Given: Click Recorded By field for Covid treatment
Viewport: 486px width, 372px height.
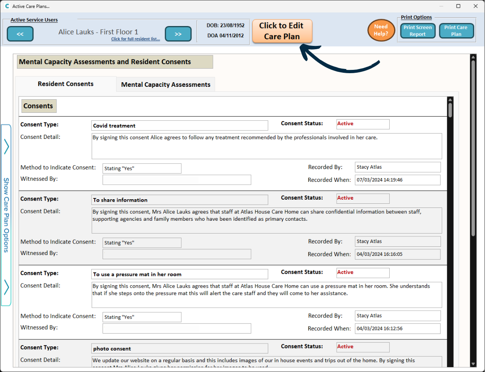Looking at the screenshot, I should coord(397,167).
